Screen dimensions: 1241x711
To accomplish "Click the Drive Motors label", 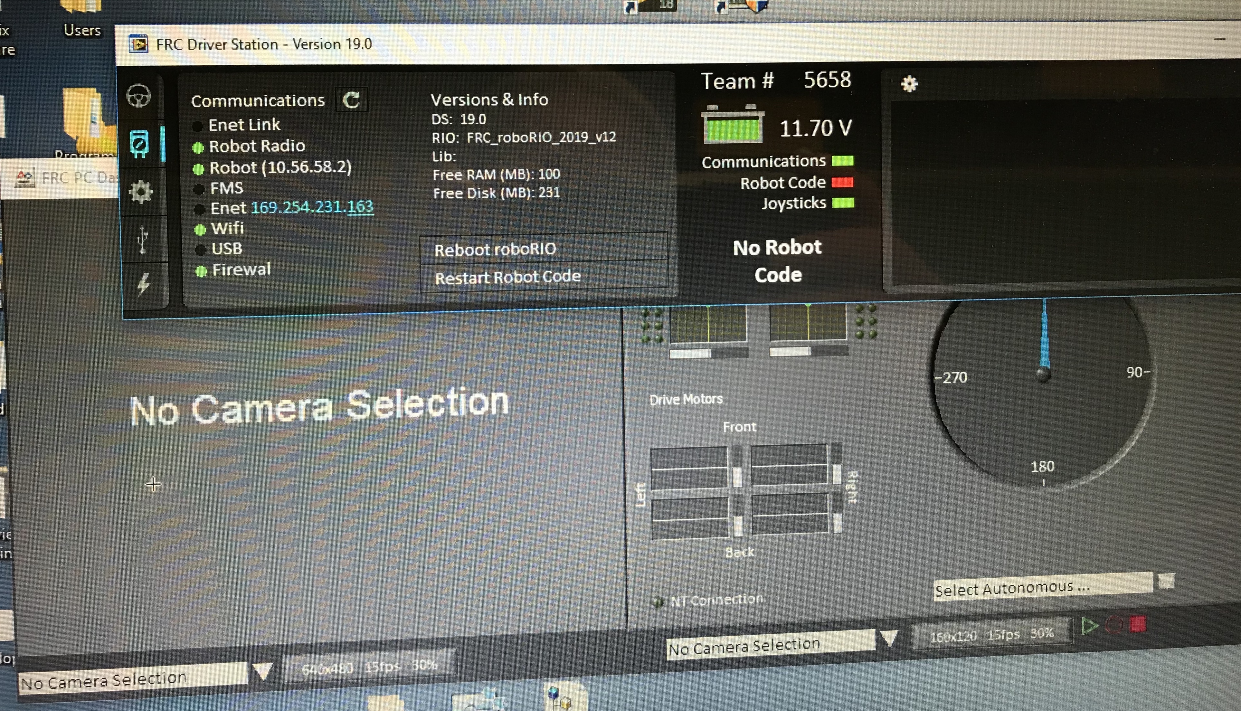I will [686, 399].
